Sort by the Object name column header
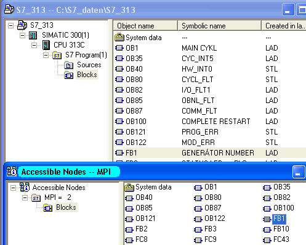 coord(145,26)
